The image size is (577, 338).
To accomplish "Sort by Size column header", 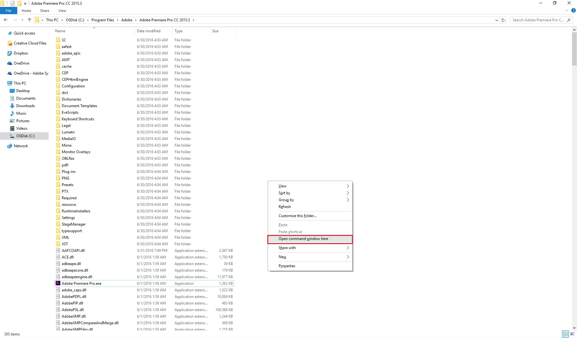I will 223,31.
